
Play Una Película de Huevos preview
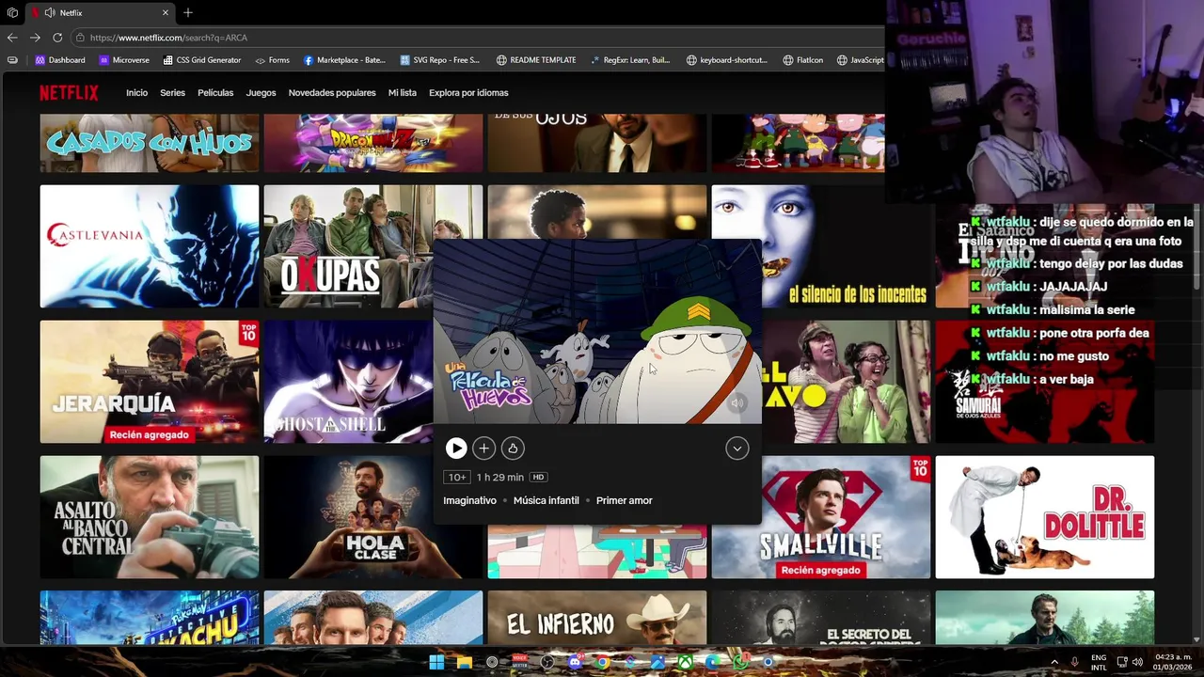point(456,449)
